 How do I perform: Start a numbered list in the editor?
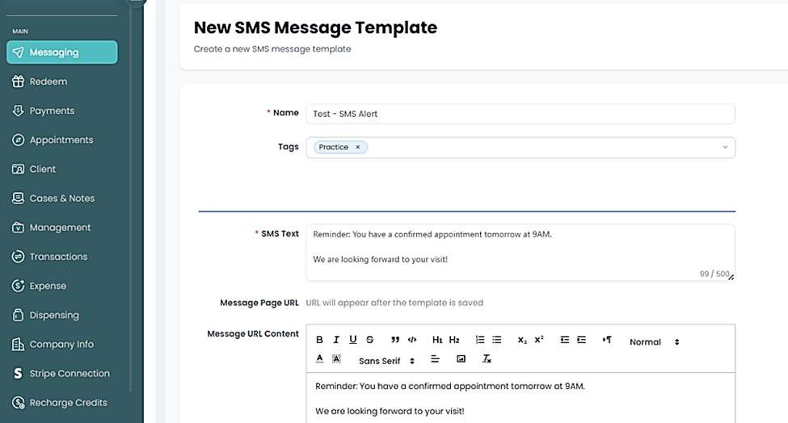[480, 341]
